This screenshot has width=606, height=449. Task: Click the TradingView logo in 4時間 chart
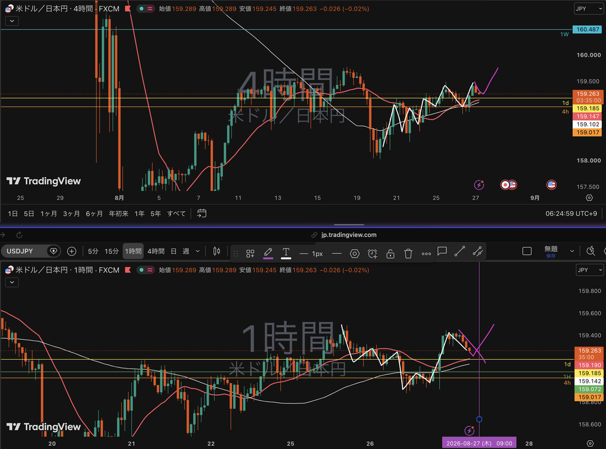44,181
